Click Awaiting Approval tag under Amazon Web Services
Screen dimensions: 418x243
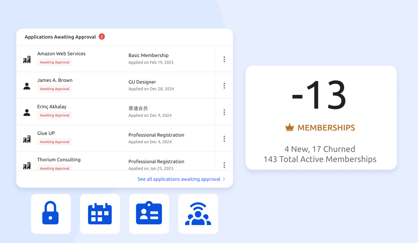(55, 62)
